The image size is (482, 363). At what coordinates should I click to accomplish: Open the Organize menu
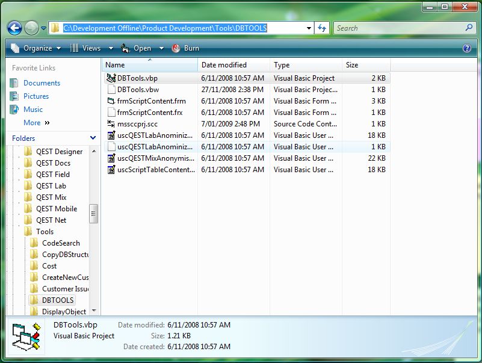36,48
